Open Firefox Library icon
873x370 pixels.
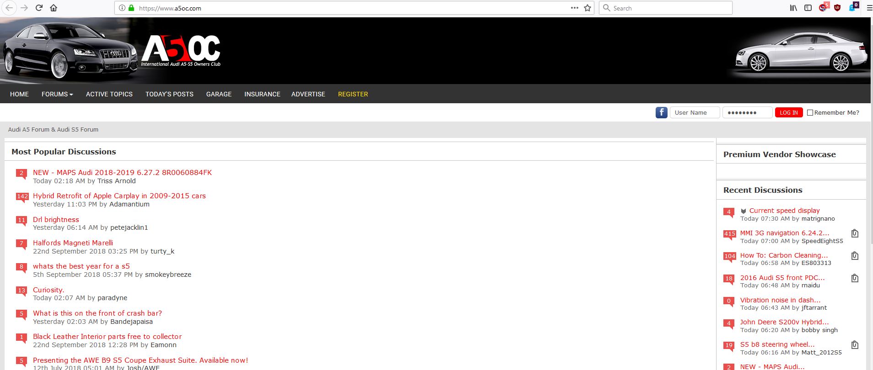[x=794, y=8]
